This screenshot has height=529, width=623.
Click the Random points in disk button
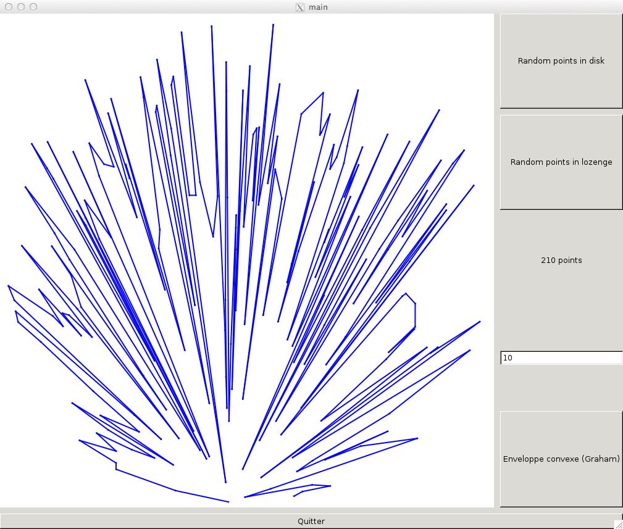click(561, 61)
